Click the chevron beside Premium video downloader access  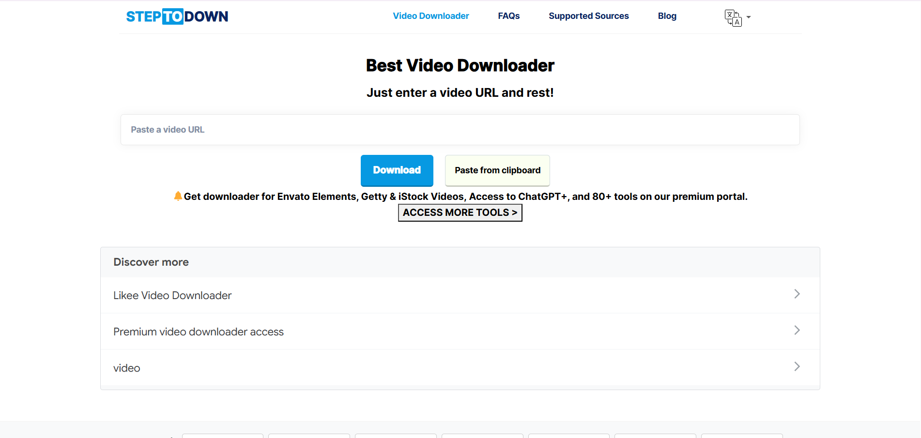click(797, 330)
